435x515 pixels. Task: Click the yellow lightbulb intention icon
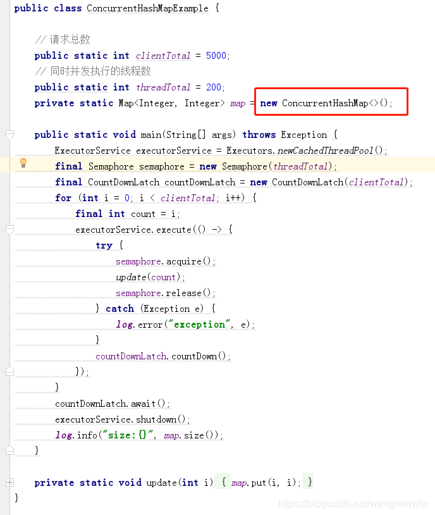click(x=23, y=163)
